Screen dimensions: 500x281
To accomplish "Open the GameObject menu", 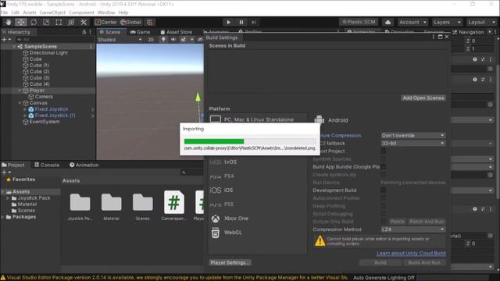I will click(x=52, y=12).
